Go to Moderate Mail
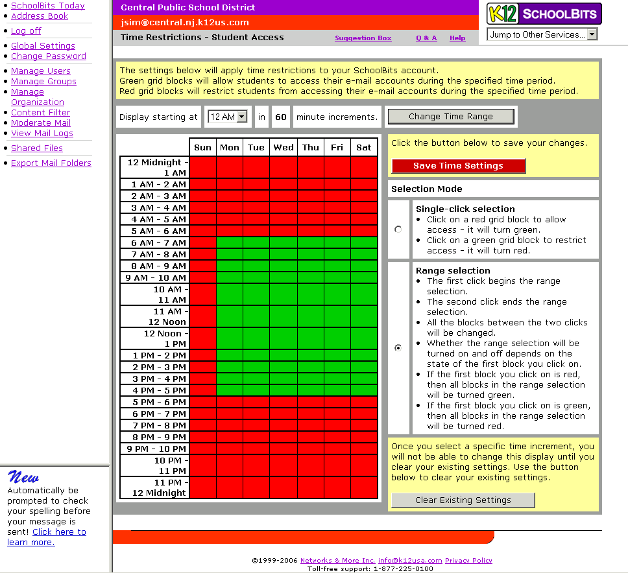Image resolution: width=628 pixels, height=573 pixels. click(x=41, y=123)
